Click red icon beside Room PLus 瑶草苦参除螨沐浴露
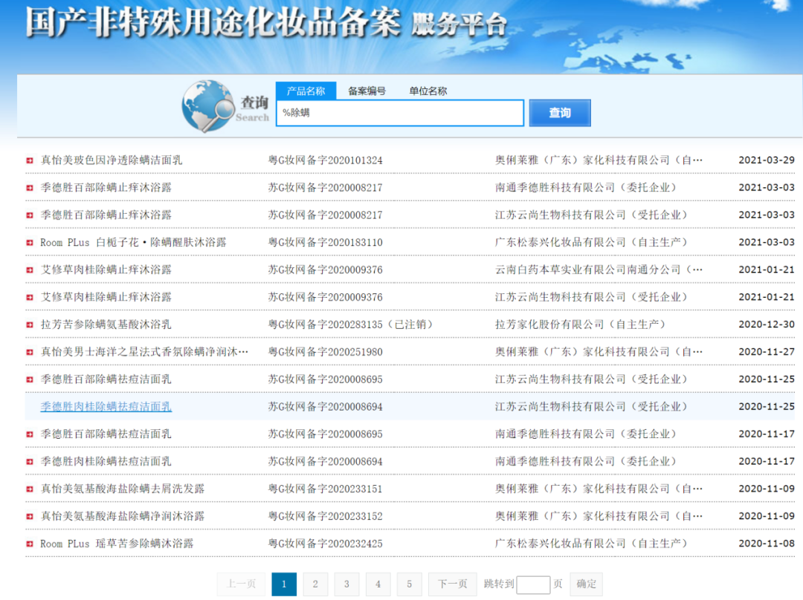803x600 pixels. 30,544
